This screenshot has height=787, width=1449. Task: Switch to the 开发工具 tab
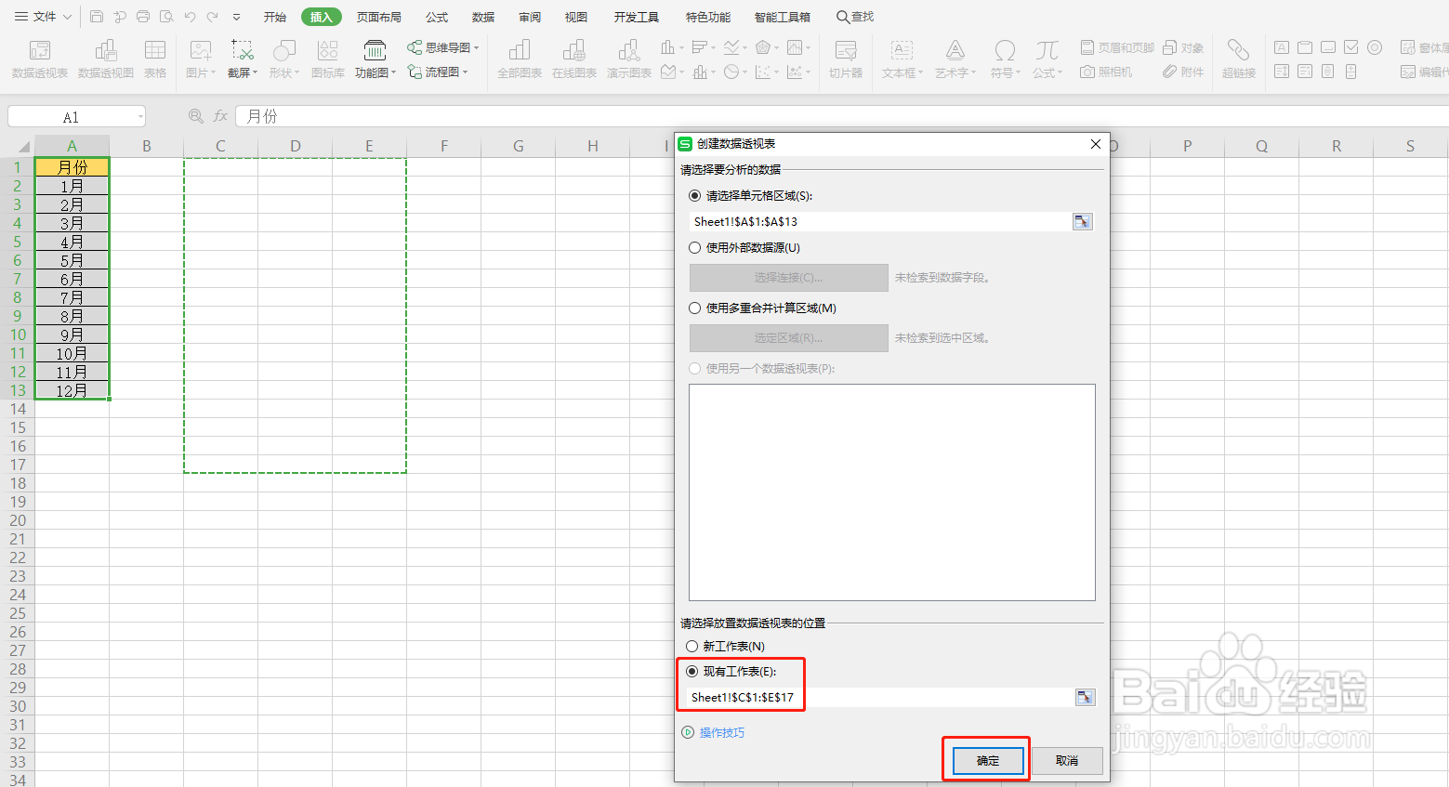tap(637, 17)
